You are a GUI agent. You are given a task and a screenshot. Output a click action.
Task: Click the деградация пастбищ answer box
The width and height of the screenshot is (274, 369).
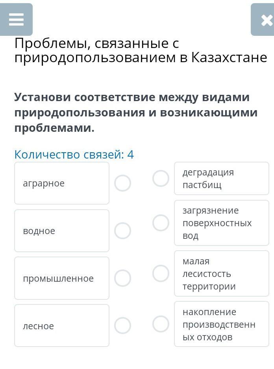pos(221,179)
